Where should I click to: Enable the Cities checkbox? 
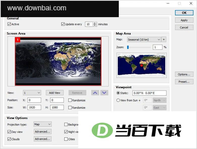click(66, 139)
